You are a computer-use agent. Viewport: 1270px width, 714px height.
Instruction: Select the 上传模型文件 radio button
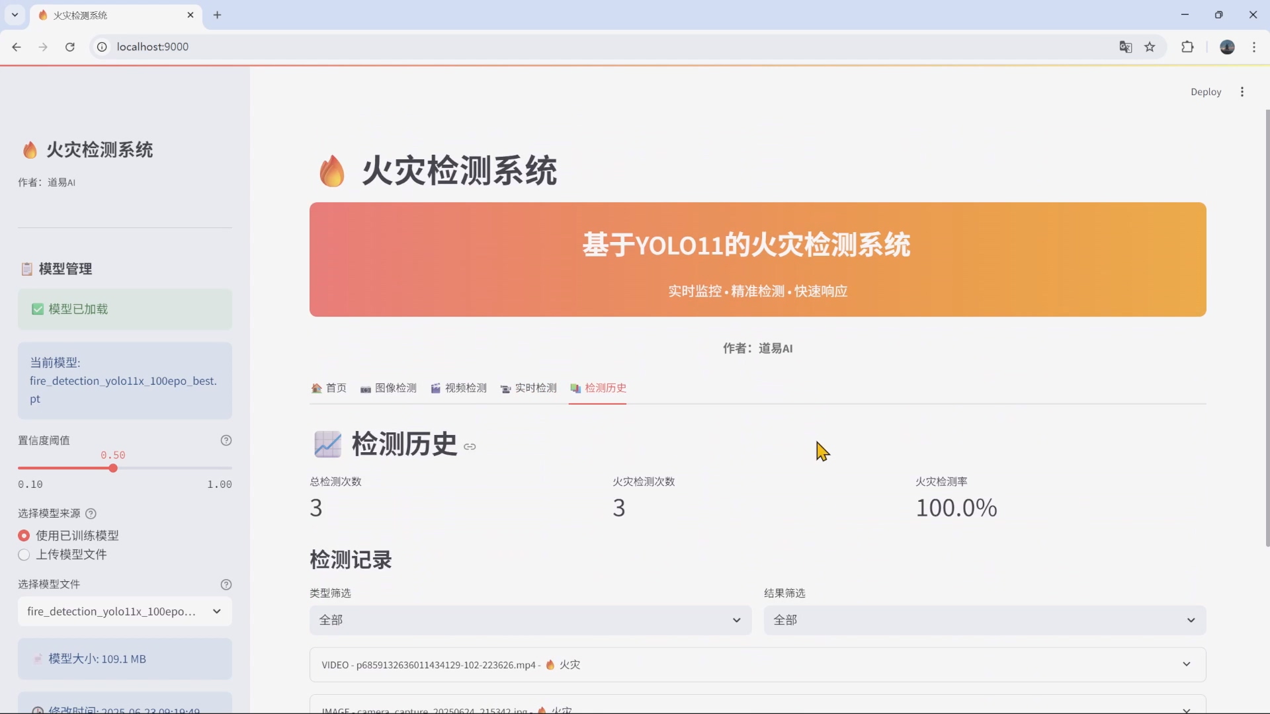[x=24, y=555]
